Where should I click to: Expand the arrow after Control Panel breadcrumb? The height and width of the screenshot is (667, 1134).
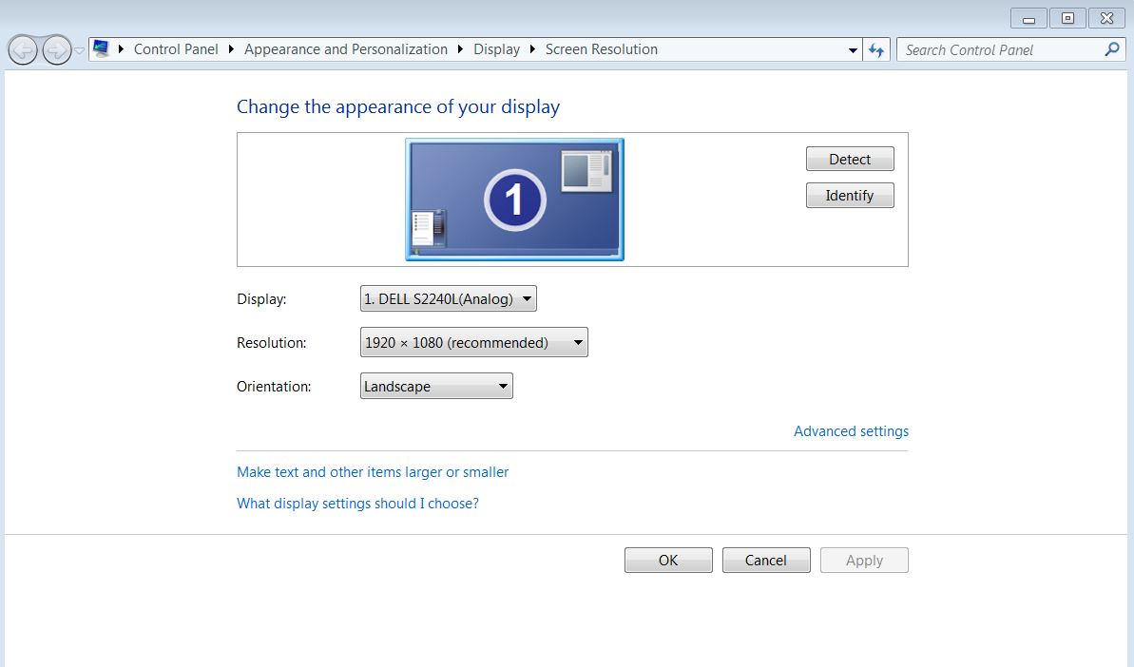231,49
